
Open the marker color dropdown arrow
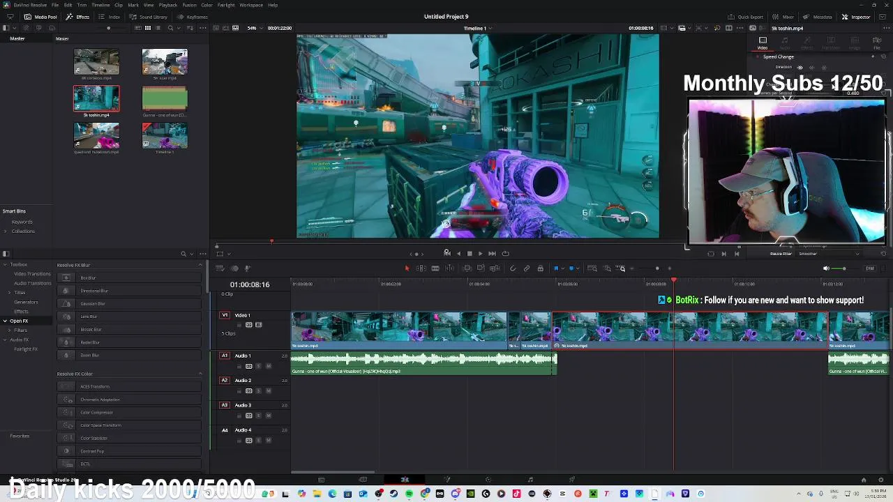[577, 268]
